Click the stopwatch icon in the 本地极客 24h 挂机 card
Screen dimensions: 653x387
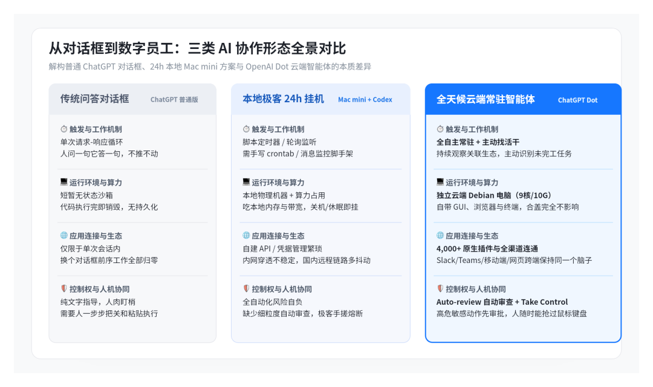(x=246, y=129)
